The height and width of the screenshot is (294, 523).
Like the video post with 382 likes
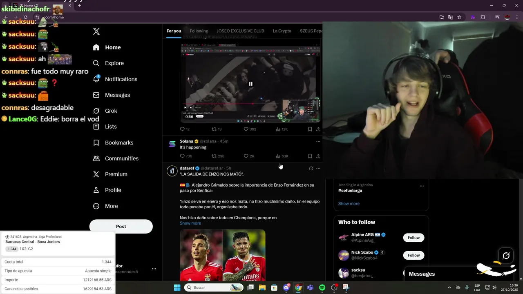tap(250, 129)
